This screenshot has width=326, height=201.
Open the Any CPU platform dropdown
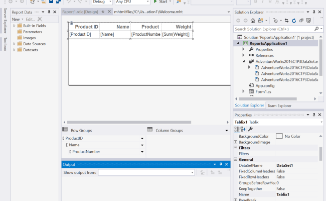147,2
